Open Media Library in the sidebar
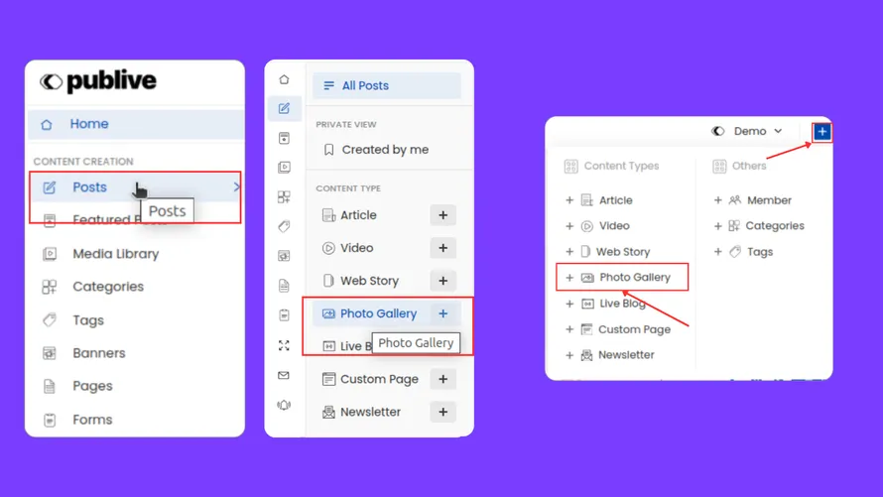The height and width of the screenshot is (497, 883). point(115,254)
